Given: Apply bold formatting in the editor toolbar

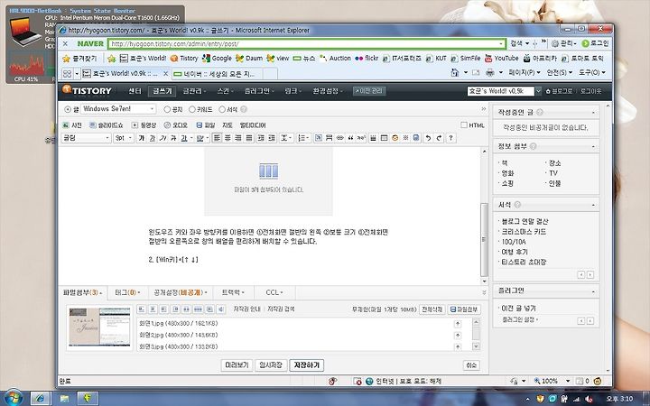Looking at the screenshot, I should tap(142, 138).
